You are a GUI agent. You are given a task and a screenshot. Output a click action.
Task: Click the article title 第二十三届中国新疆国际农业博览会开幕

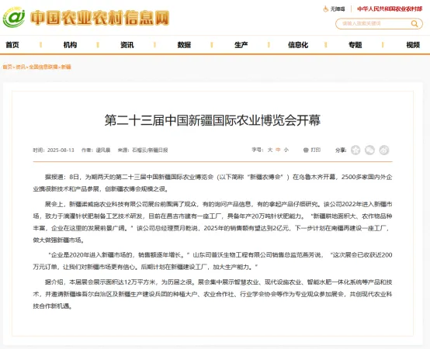213,120
